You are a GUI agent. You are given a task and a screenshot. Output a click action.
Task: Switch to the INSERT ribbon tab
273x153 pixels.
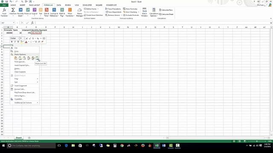22,5
